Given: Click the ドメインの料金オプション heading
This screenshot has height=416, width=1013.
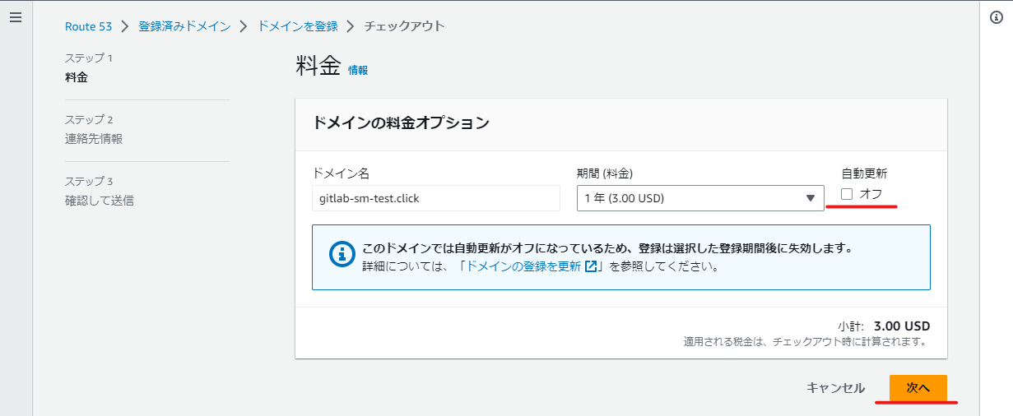Looking at the screenshot, I should [x=401, y=123].
